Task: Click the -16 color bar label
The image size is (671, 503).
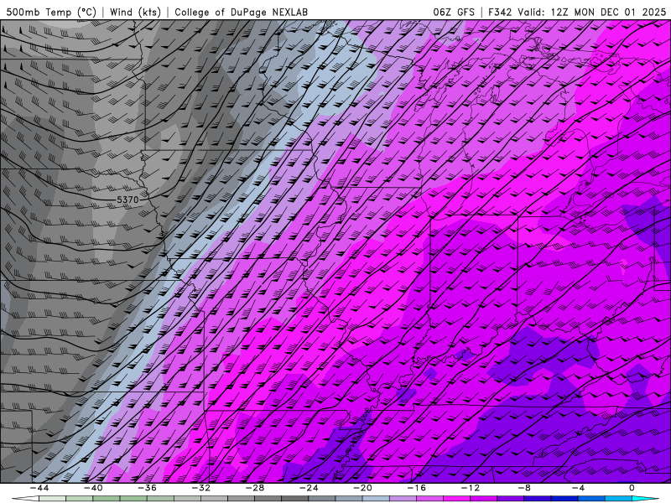Action: [416, 488]
